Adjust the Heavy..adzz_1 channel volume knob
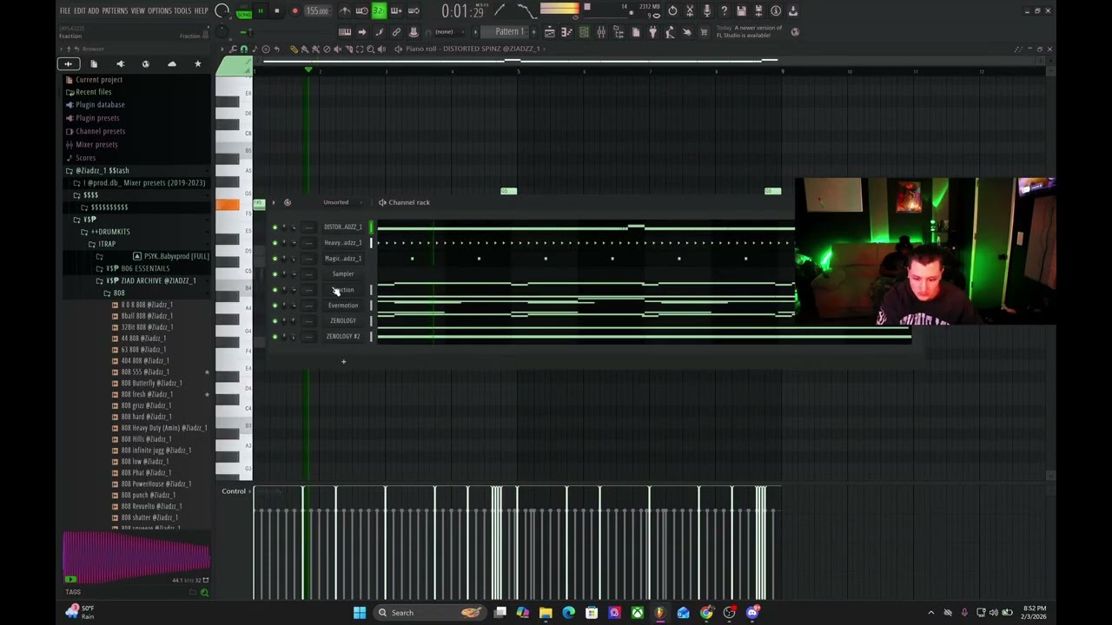This screenshot has height=625, width=1112. [294, 243]
